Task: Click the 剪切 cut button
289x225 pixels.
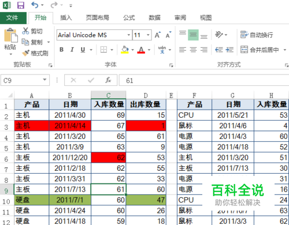Action: pyautogui.click(x=32, y=31)
